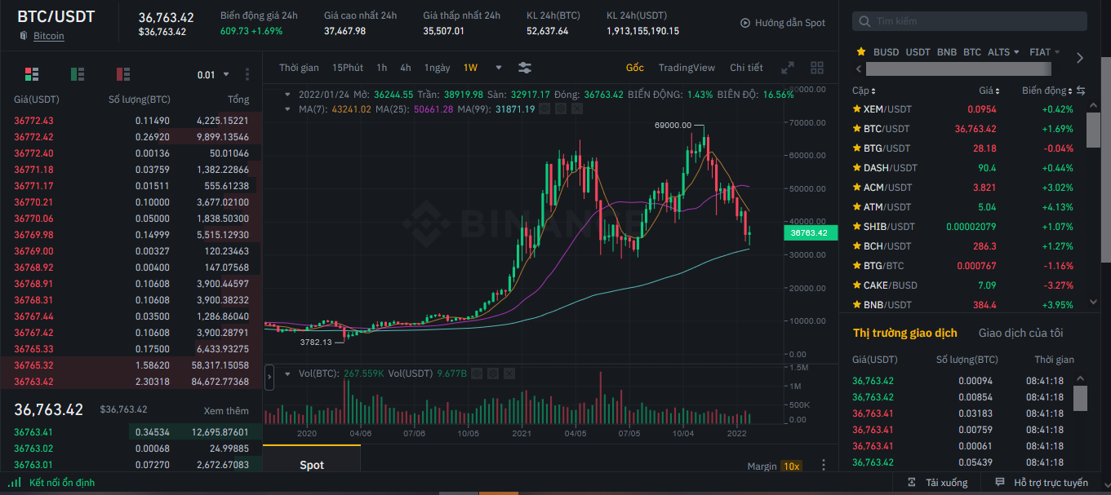The width and height of the screenshot is (1111, 495).
Task: Open order book more options menu
Action: (x=247, y=74)
